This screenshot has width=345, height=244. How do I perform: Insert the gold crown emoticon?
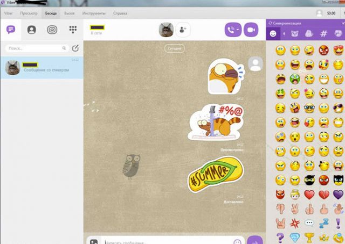tap(324, 238)
